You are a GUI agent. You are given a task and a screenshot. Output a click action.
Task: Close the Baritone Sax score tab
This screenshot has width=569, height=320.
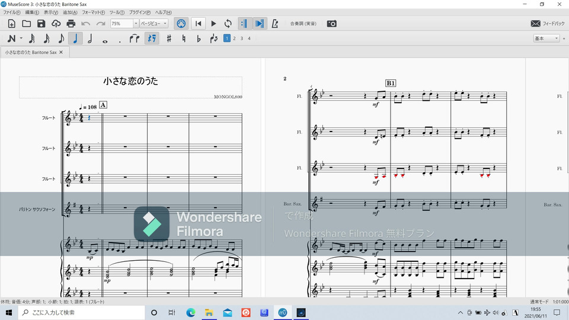[x=61, y=52]
